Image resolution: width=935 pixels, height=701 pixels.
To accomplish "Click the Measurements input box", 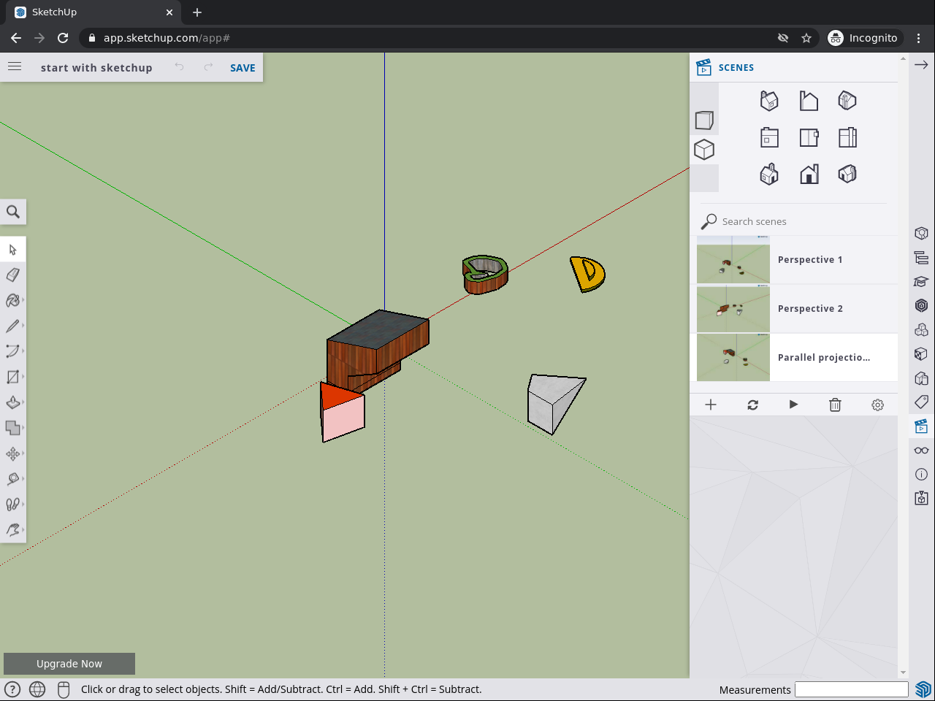I will (x=851, y=689).
